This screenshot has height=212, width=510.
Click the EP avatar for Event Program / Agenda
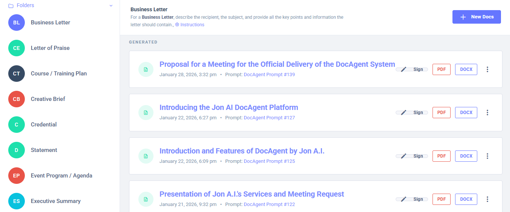coord(17,176)
